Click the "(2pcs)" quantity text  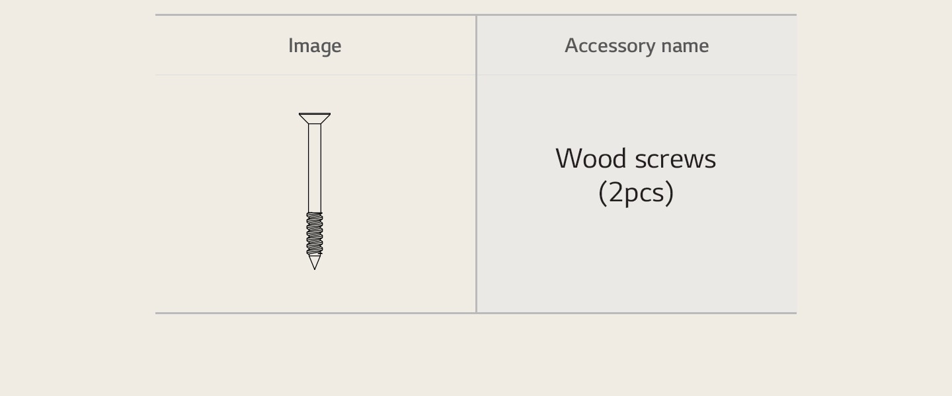[x=635, y=193]
